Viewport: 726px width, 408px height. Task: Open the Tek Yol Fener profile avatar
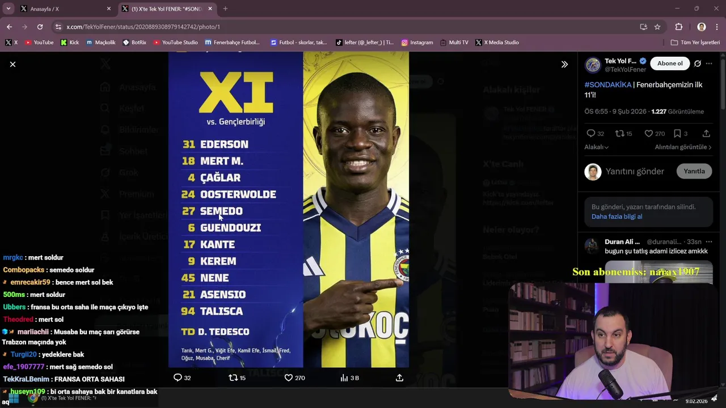pyautogui.click(x=593, y=65)
